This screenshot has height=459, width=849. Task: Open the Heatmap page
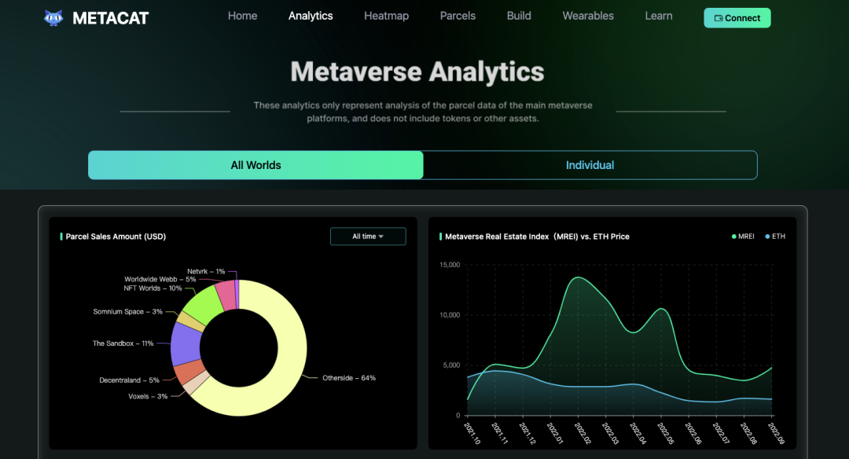click(386, 17)
